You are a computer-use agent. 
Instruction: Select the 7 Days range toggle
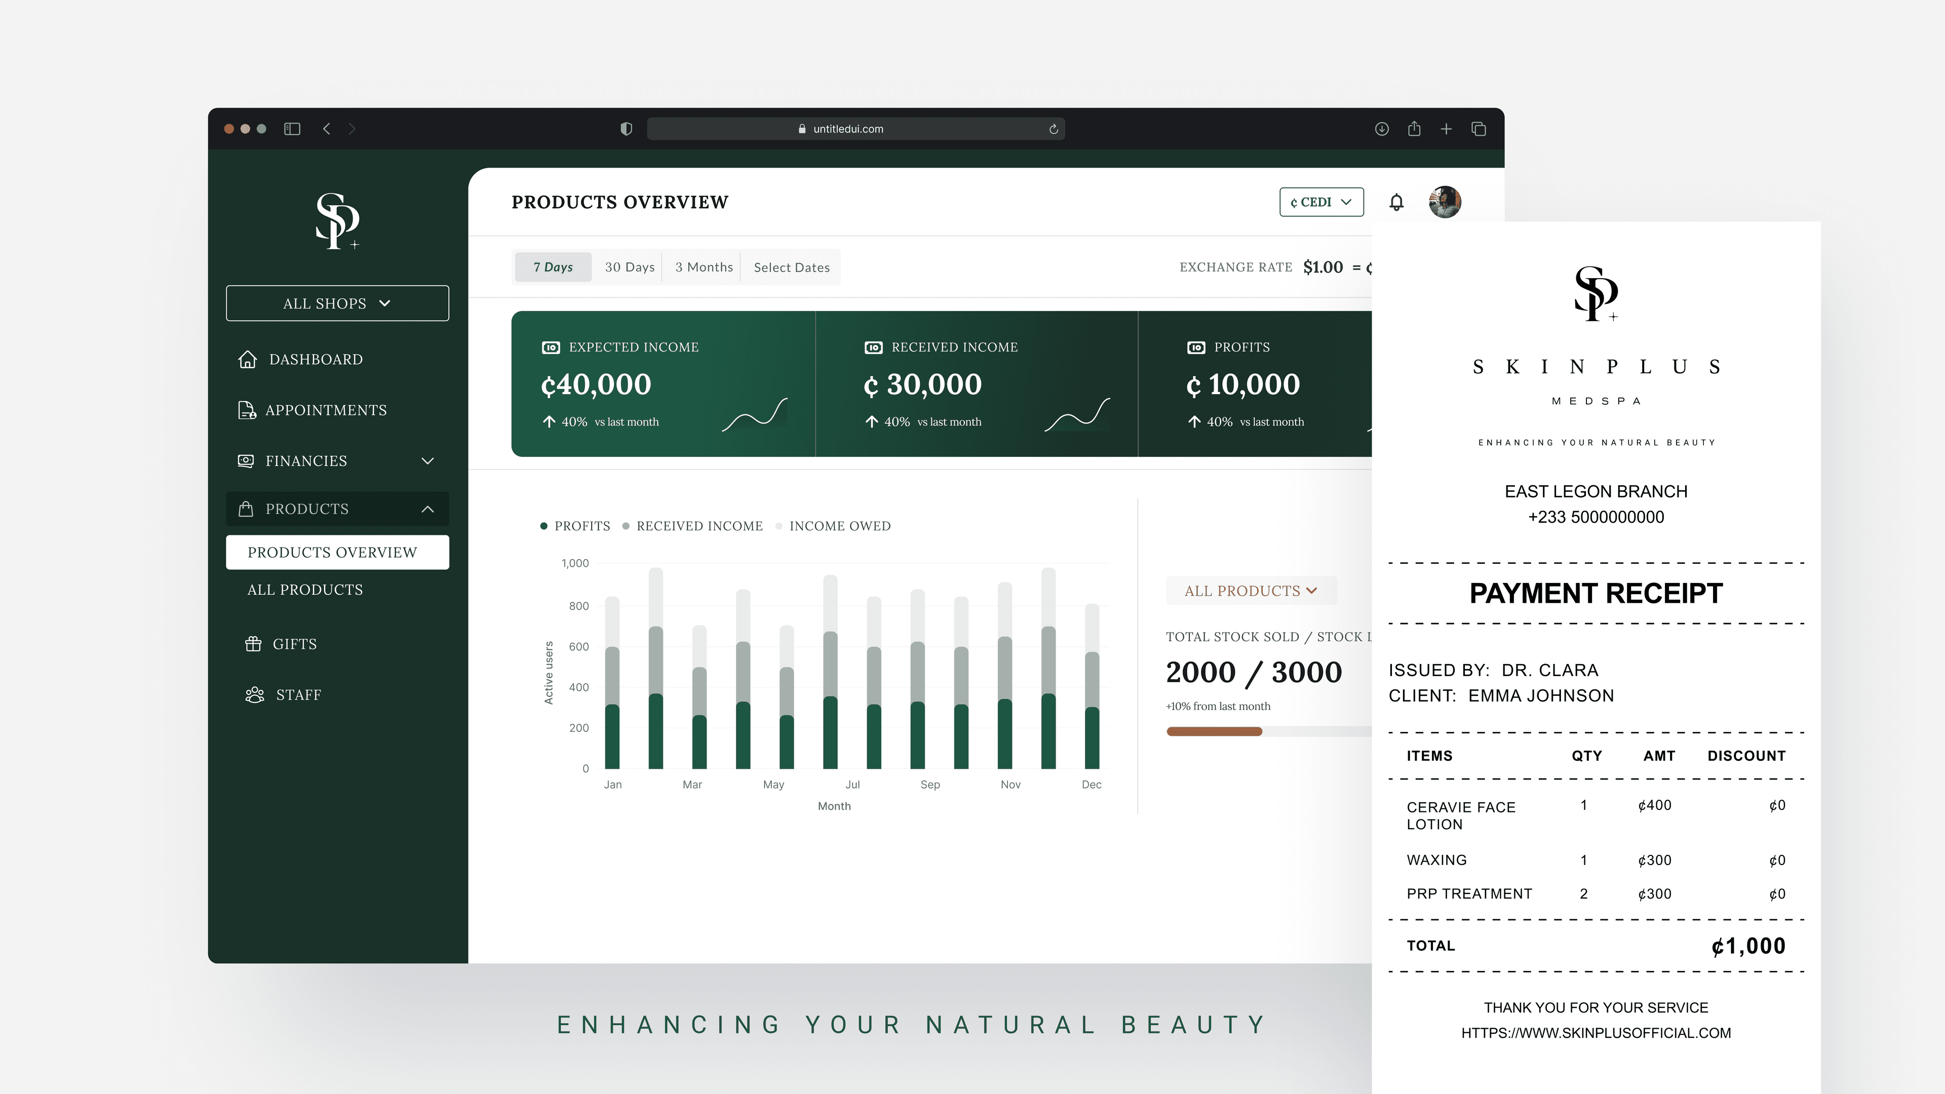coord(554,267)
